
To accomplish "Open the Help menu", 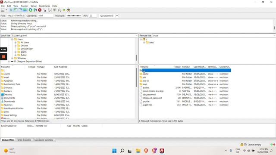I will click(x=55, y=6).
